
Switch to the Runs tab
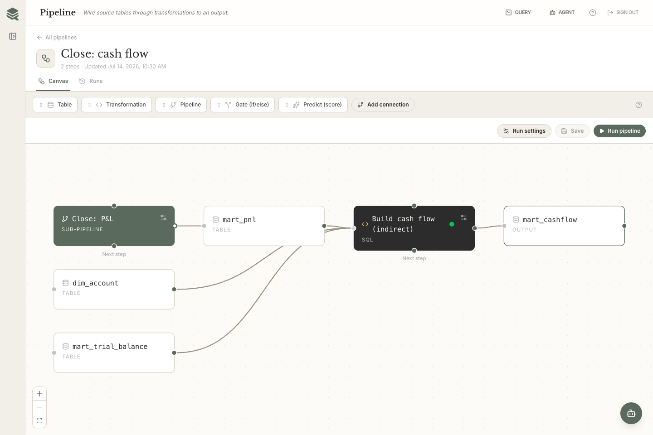91,81
